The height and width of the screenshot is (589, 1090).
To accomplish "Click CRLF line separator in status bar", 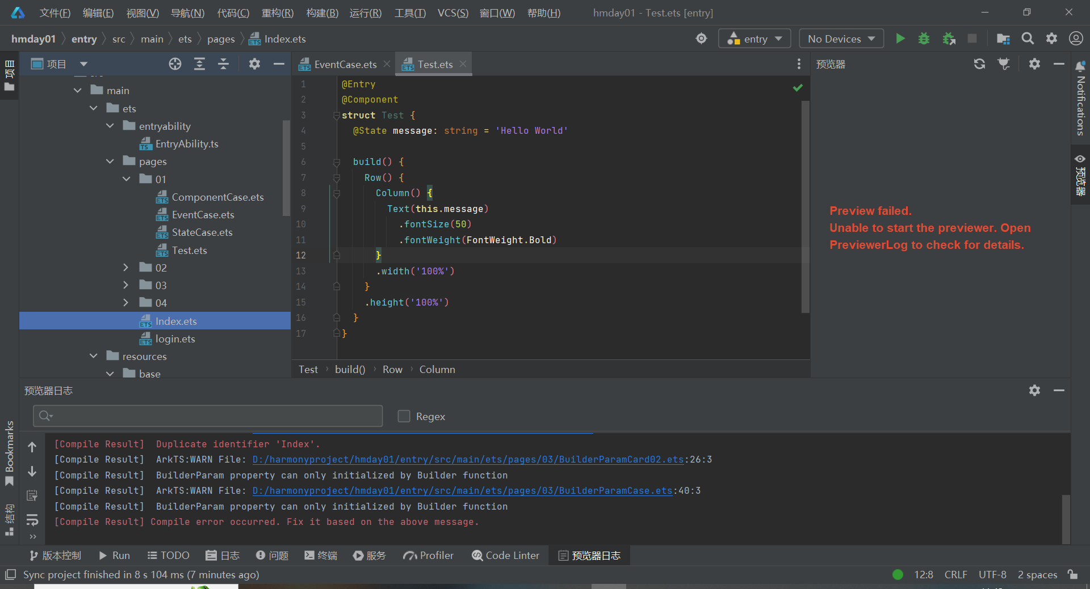I will pos(956,575).
